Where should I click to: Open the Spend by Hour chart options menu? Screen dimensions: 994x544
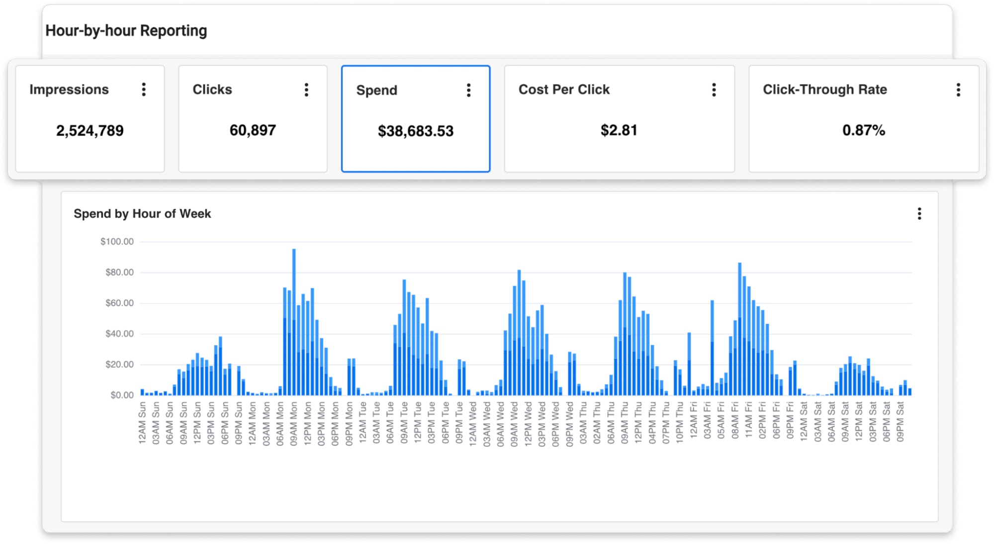tap(919, 214)
